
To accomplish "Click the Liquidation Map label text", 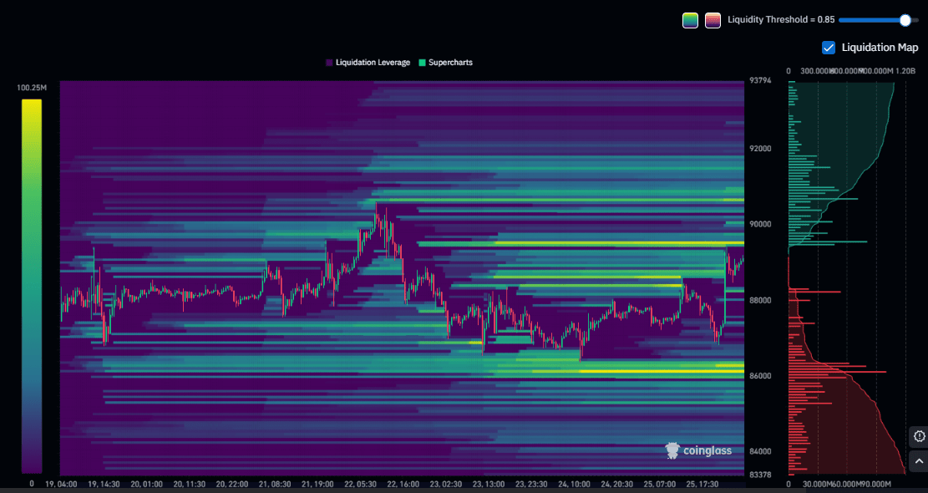I will 880,48.
